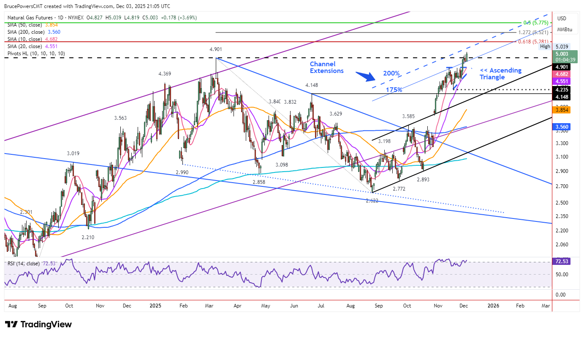Select the Ascending Triangle text annotation
This screenshot has height=337, width=584.
pyautogui.click(x=500, y=74)
